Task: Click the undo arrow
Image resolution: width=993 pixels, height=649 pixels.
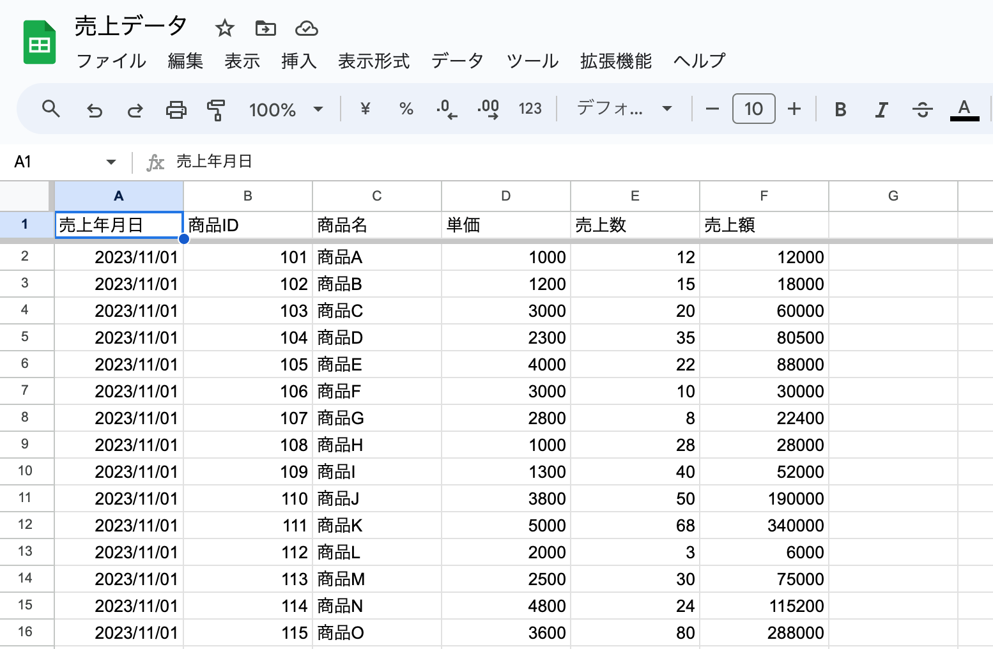Action: coord(94,110)
